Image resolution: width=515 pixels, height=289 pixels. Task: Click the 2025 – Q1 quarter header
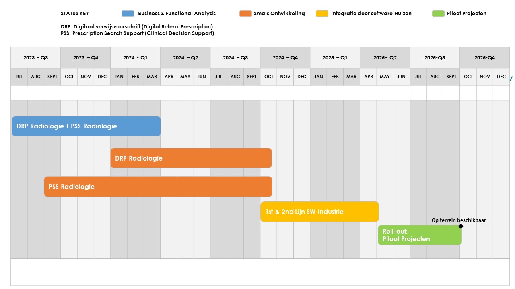pos(335,58)
